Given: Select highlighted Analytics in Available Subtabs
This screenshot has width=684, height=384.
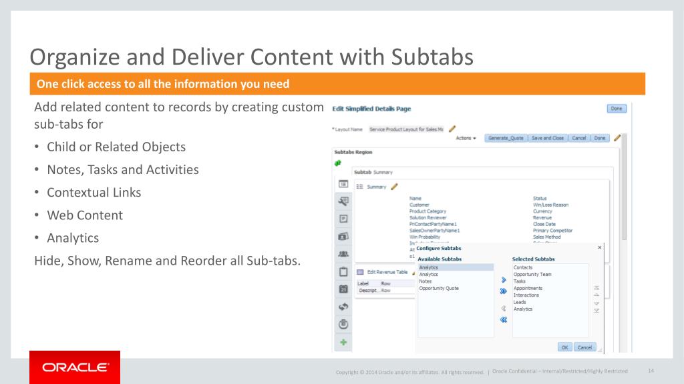Looking at the screenshot, I should point(456,267).
